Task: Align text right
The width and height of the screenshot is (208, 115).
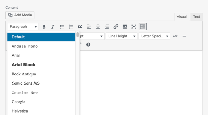Action: (x=107, y=27)
